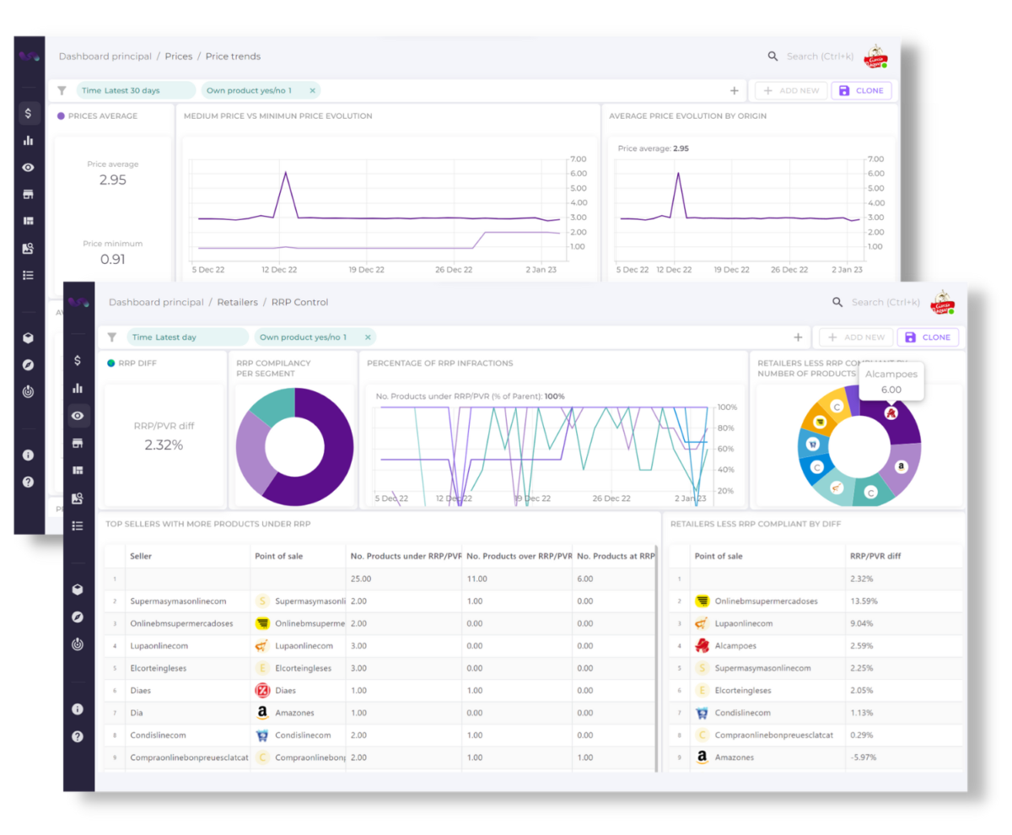
Task: Open the info icon at the sidebar bottom
Action: tap(78, 708)
